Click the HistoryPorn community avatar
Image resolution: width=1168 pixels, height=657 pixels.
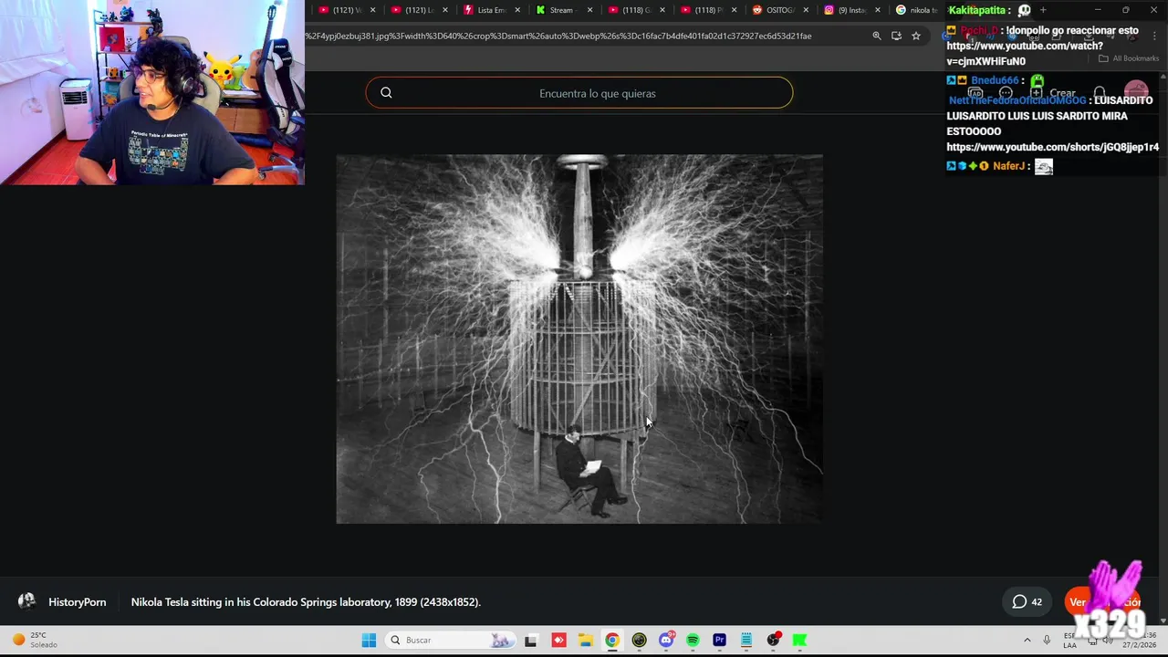coord(26,601)
